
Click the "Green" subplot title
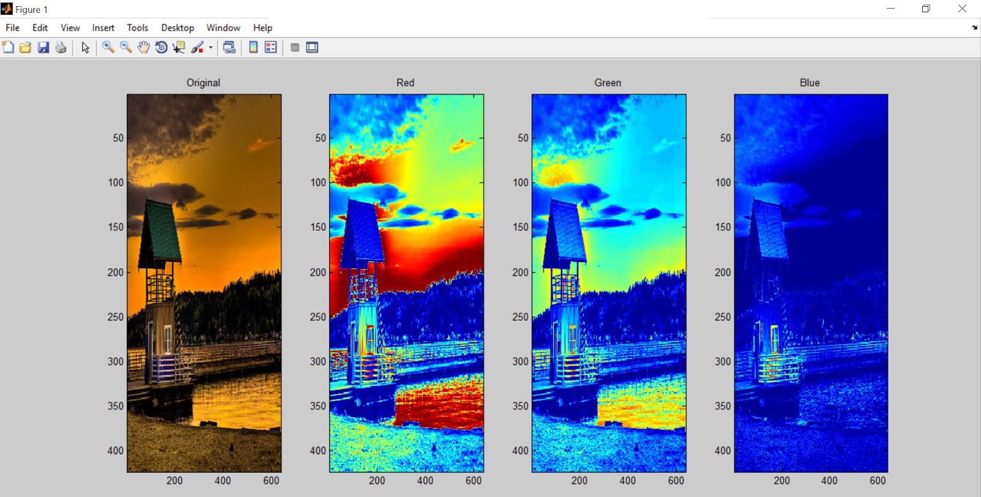[608, 83]
